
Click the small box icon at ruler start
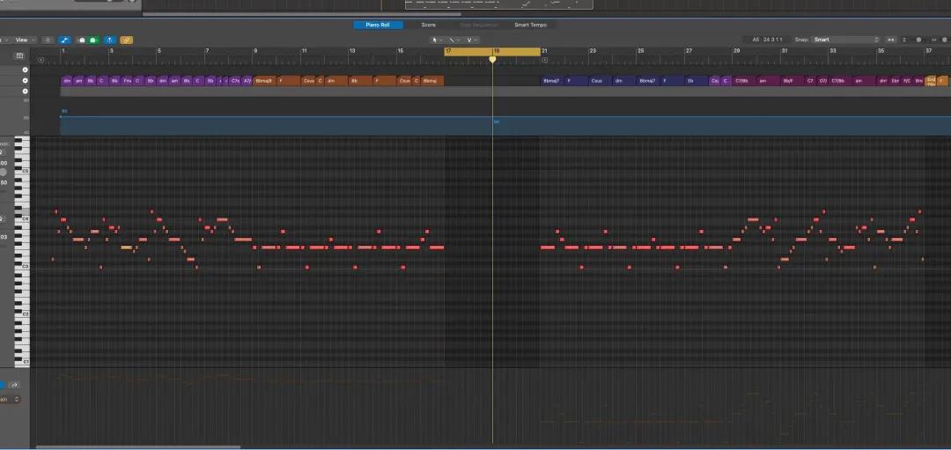pos(41,60)
